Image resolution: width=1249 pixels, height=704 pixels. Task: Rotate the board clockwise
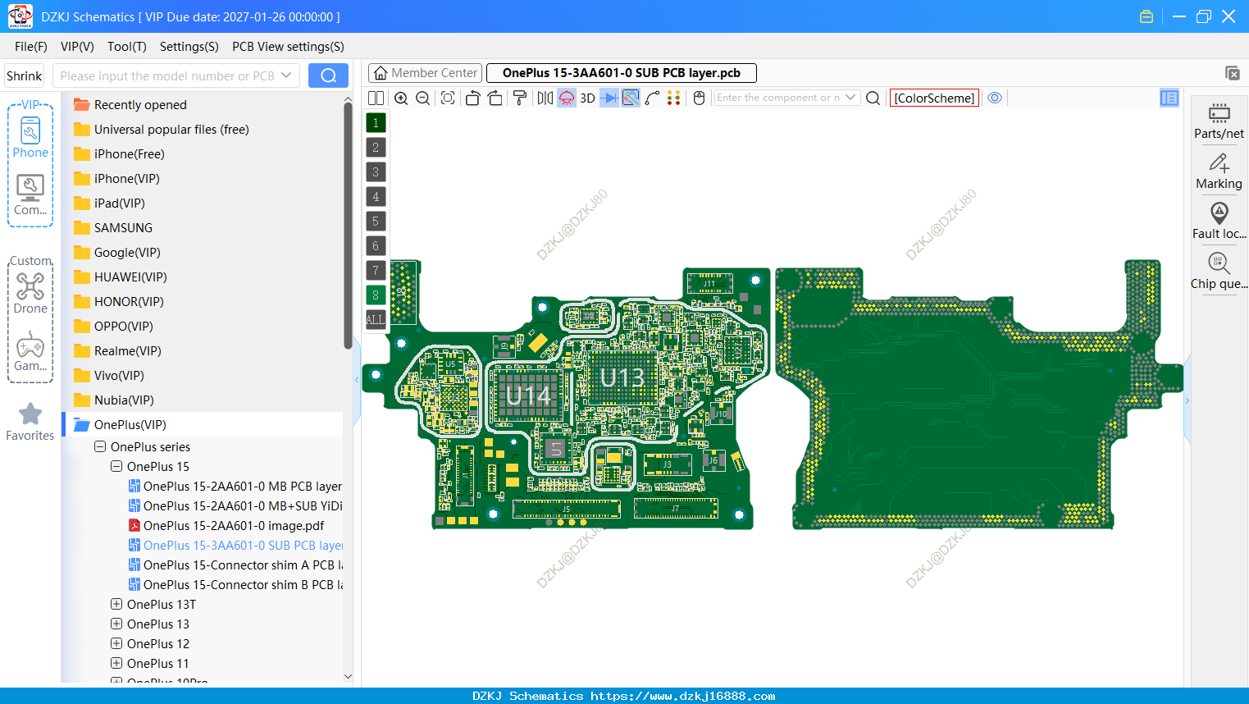pyautogui.click(x=495, y=98)
